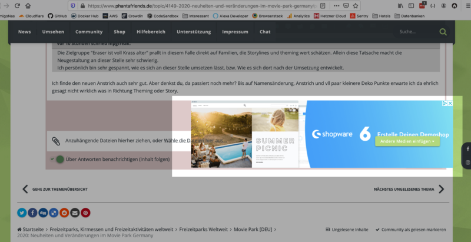
Task: Expand 'Andere Medien einfügen' dropdown
Action: 407,141
